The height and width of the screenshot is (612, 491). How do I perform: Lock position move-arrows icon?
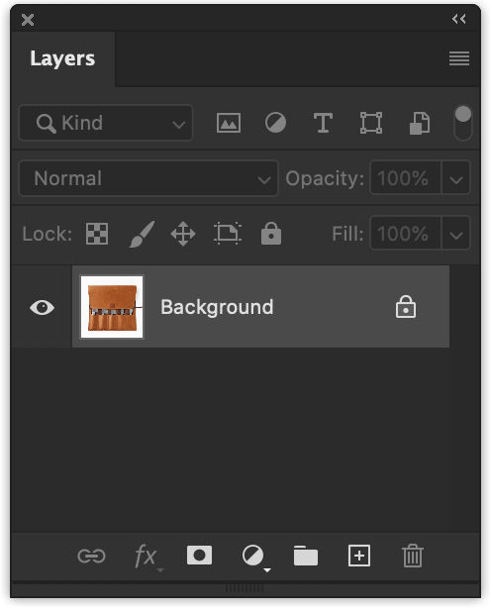pyautogui.click(x=183, y=234)
